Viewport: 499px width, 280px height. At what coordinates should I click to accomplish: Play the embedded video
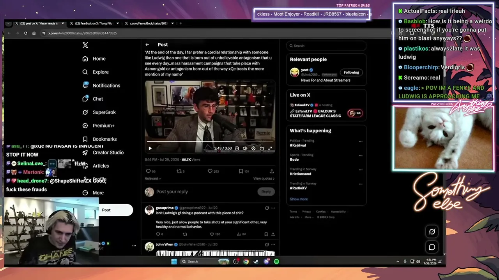(x=150, y=148)
